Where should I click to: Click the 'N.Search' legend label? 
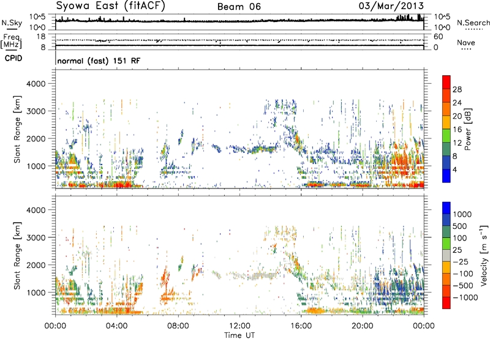tap(473, 23)
